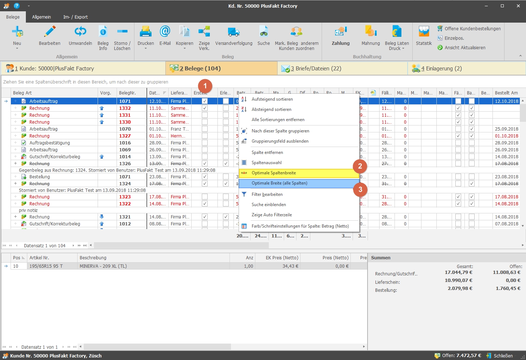
Task: Jump to last record in Belege navigator
Action: point(85,245)
